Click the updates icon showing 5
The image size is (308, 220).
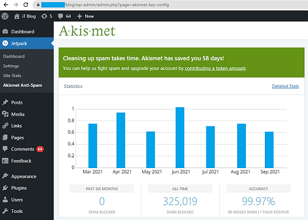44,16
